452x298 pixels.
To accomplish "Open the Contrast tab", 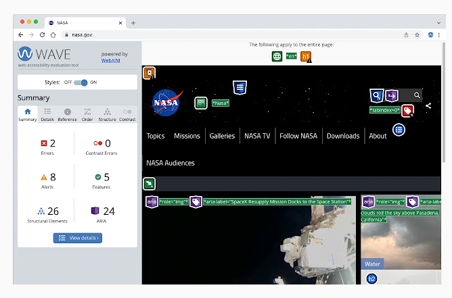I will tap(127, 115).
